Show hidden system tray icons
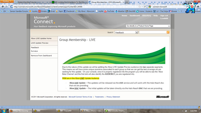201x113 pixels. pos(182,111)
